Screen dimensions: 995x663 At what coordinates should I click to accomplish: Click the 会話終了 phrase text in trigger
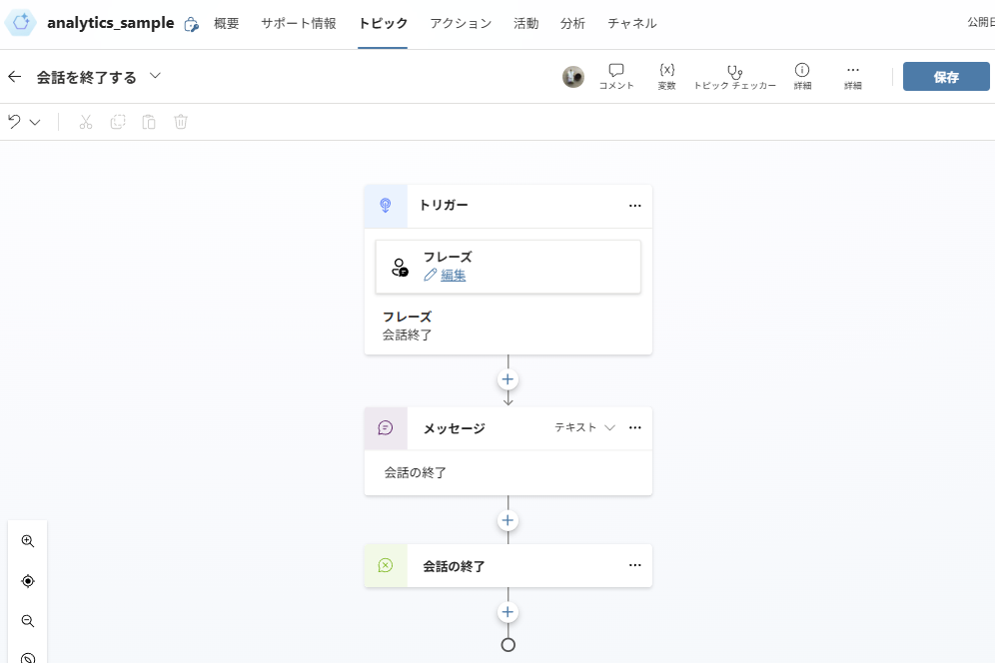[x=407, y=334]
